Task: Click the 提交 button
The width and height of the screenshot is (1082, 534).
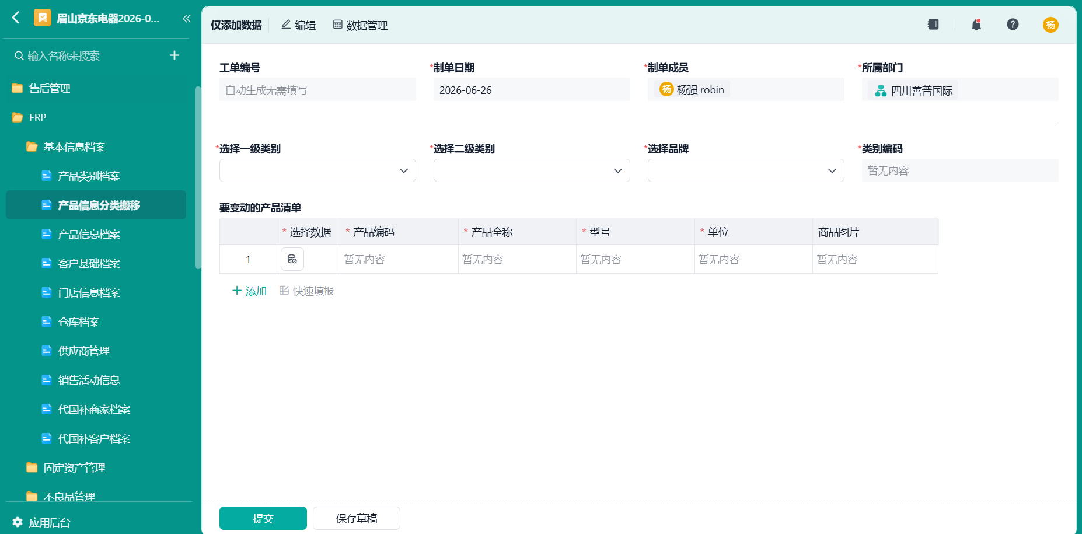Action: 263,518
